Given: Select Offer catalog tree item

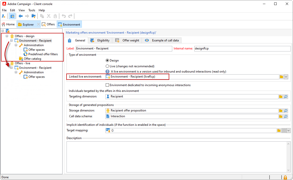Looking at the screenshot, I should (32, 59).
